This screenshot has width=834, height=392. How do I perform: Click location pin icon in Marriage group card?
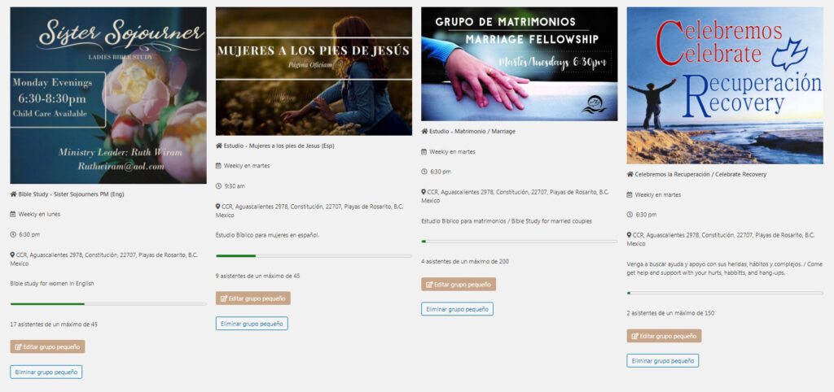coord(424,192)
